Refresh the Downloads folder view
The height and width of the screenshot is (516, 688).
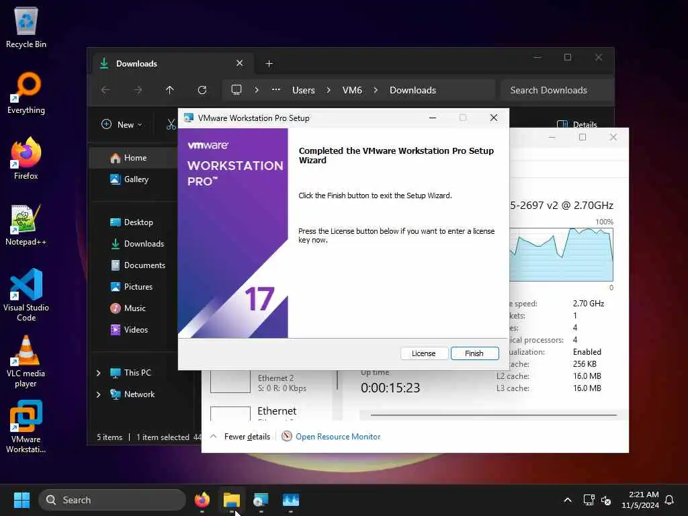pyautogui.click(x=202, y=90)
